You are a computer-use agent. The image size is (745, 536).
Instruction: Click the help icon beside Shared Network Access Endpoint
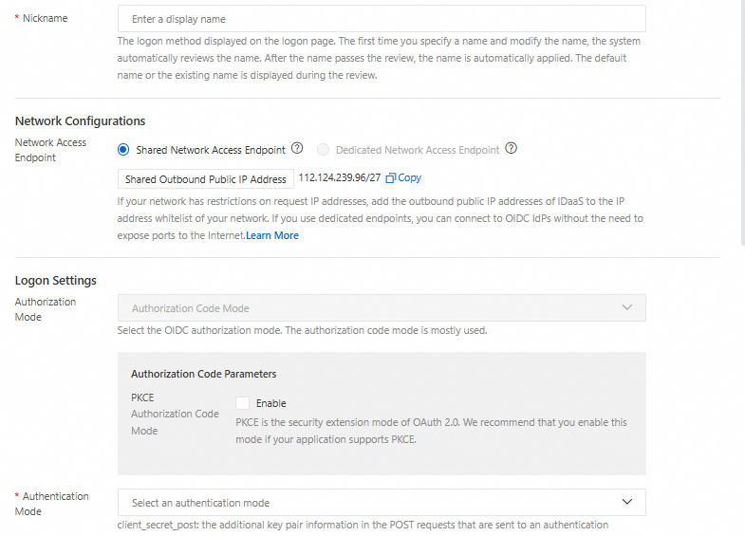coord(297,149)
